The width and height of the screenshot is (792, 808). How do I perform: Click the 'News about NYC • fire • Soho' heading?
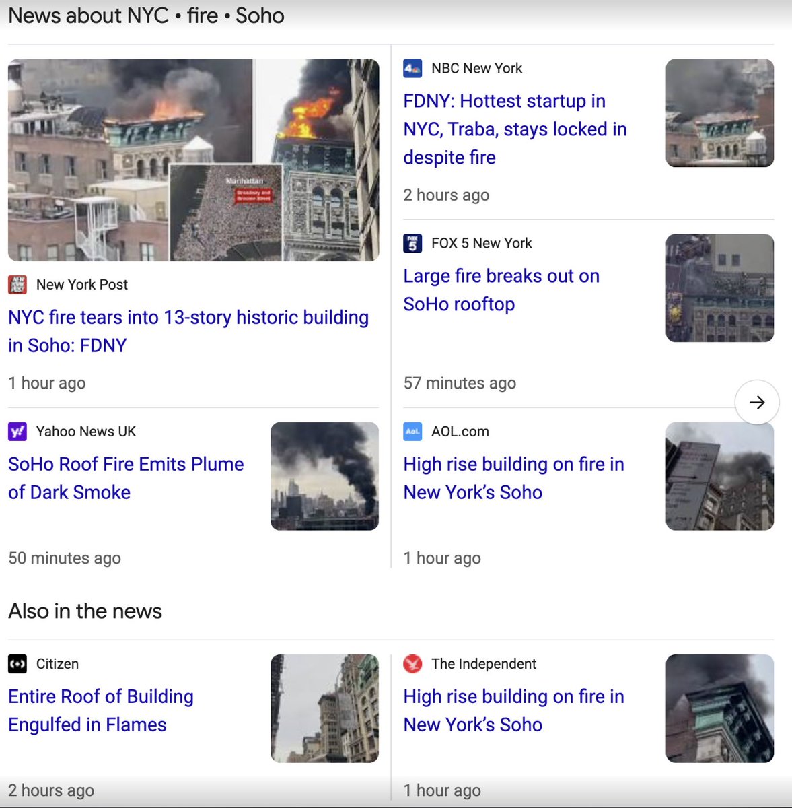point(146,15)
